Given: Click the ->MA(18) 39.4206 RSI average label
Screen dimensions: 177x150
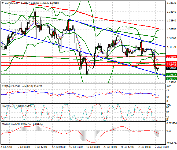Looking at the screenshot, I should point(32,86).
